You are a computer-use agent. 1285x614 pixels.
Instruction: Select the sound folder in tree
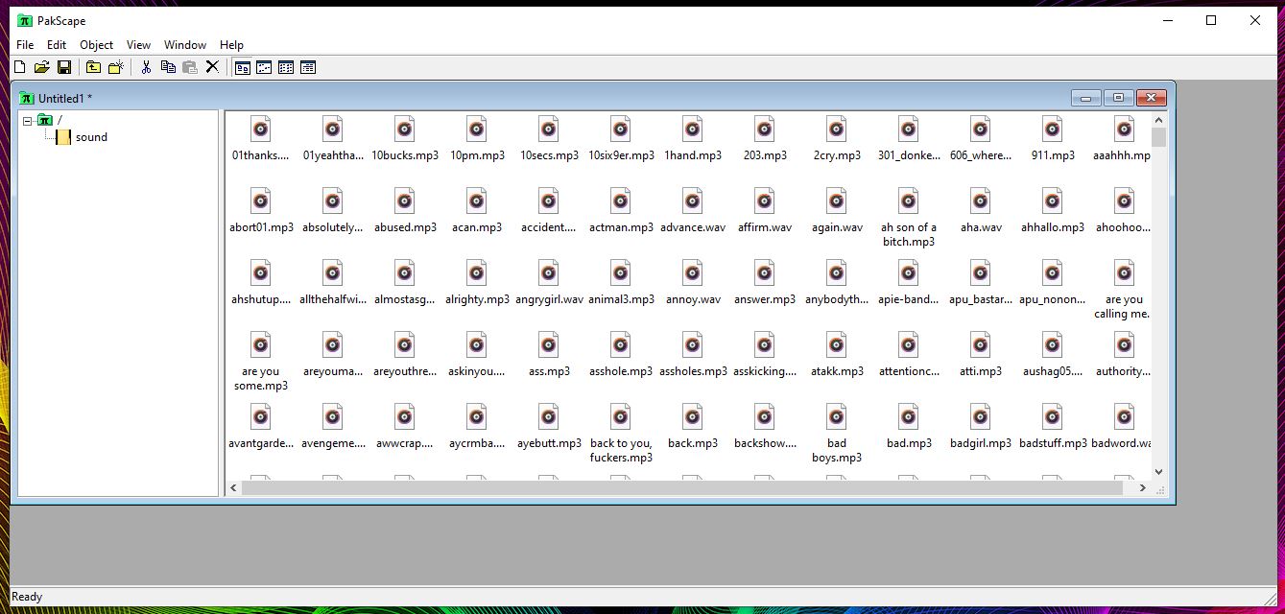click(x=91, y=137)
